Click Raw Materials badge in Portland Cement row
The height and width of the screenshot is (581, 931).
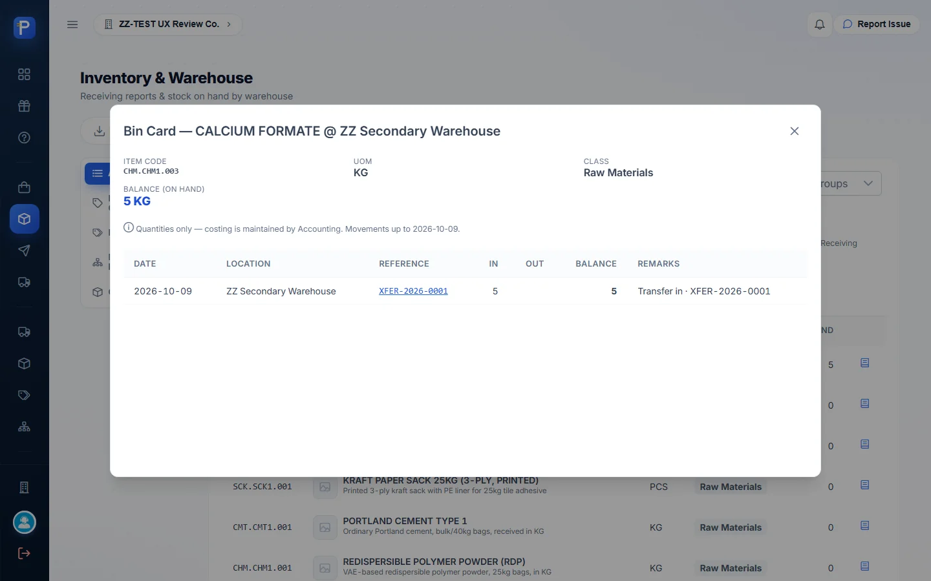731,527
